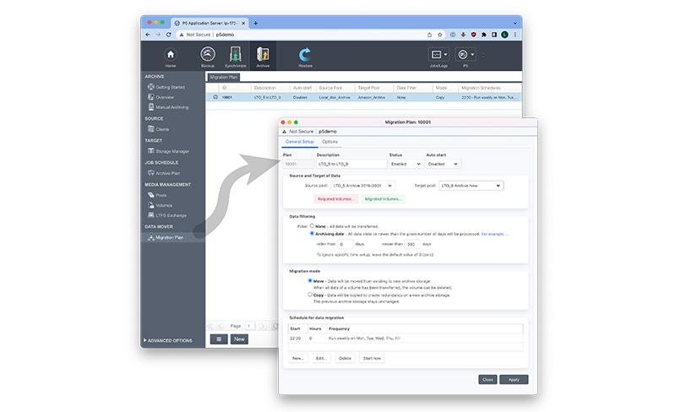This screenshot has width=676, height=412.
Task: Select the Archive module icon
Action: [263, 56]
